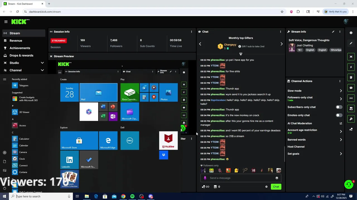Show next Monthly top Gifters slide
Screen dimensions: 357x200
tap(281, 44)
